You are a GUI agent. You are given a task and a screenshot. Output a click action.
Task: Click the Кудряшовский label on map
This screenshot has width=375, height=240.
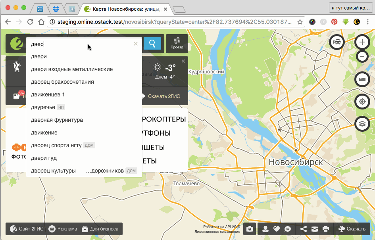[x=206, y=71]
